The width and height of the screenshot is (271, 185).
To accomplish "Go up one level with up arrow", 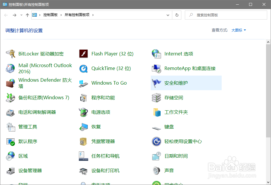I will [x=27, y=15].
